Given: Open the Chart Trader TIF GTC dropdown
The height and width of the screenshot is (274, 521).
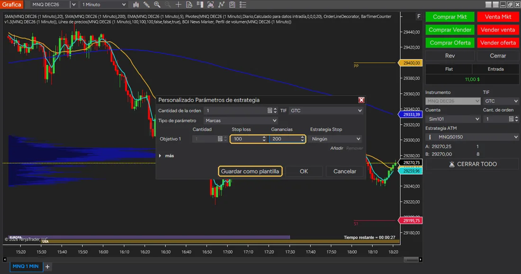Looking at the screenshot, I should click(501, 101).
